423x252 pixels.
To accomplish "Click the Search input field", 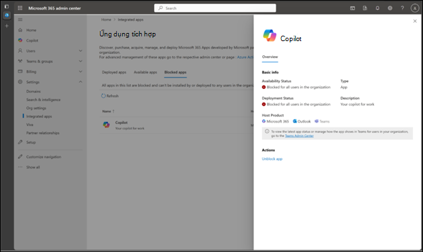I will pyautogui.click(x=215, y=8).
